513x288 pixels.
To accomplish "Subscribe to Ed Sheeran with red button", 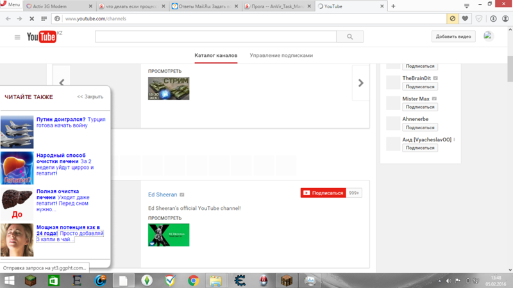I will pyautogui.click(x=323, y=193).
